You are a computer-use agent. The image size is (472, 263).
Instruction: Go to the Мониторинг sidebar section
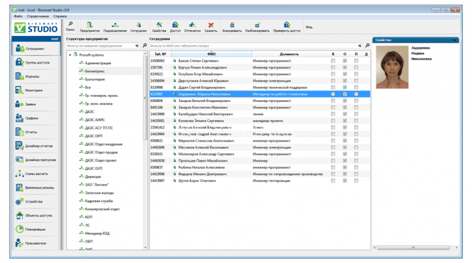click(x=34, y=91)
